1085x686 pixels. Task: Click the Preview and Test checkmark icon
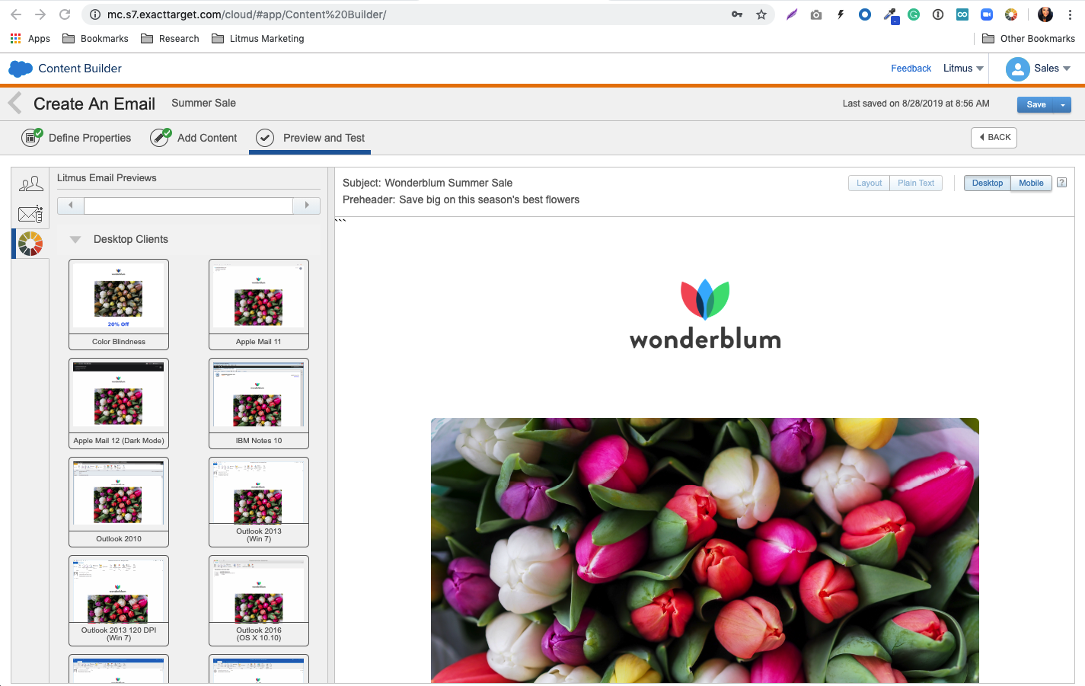[265, 138]
